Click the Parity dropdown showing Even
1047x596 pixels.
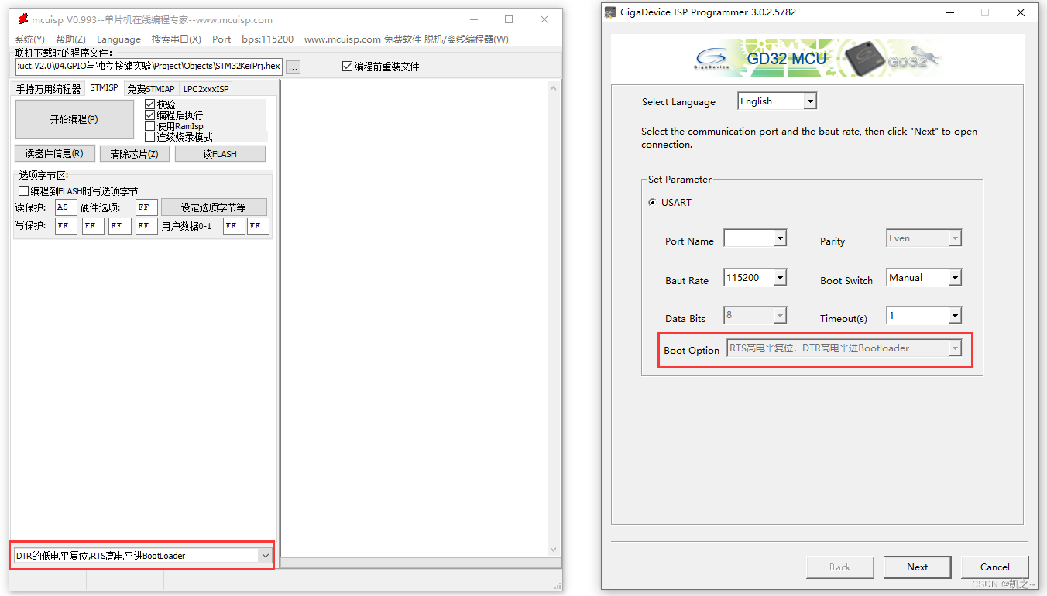point(924,238)
